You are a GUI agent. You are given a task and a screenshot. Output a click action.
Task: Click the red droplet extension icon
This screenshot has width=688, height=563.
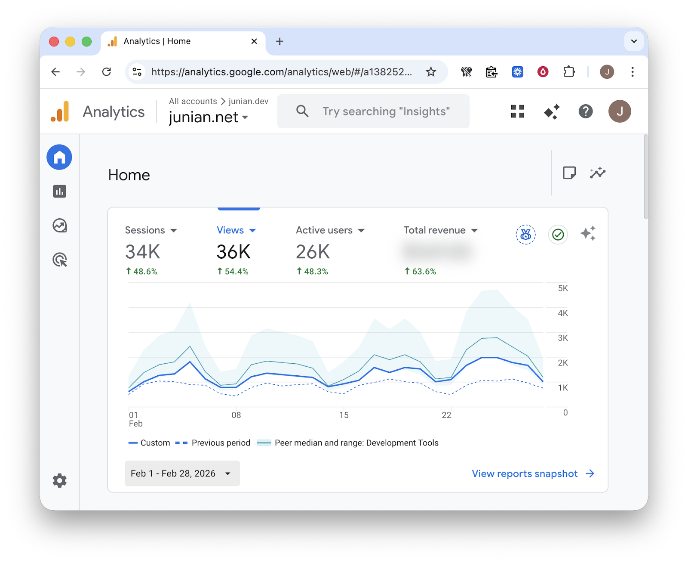click(543, 72)
